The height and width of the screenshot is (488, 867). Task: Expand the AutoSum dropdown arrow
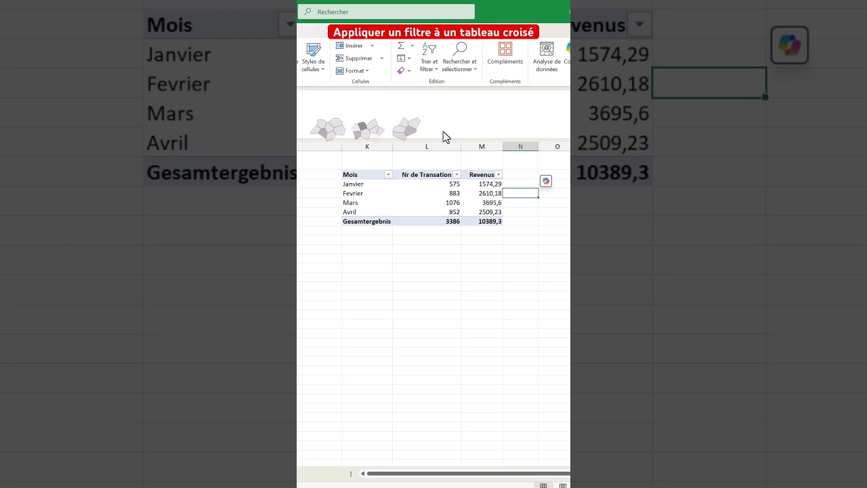click(x=412, y=46)
